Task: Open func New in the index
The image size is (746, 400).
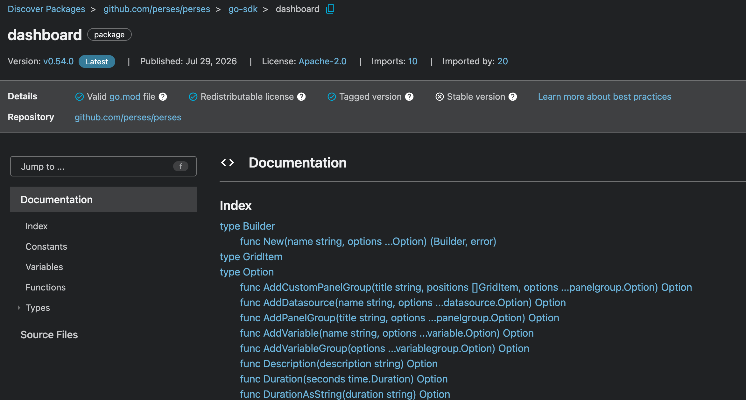Action: (x=368, y=241)
